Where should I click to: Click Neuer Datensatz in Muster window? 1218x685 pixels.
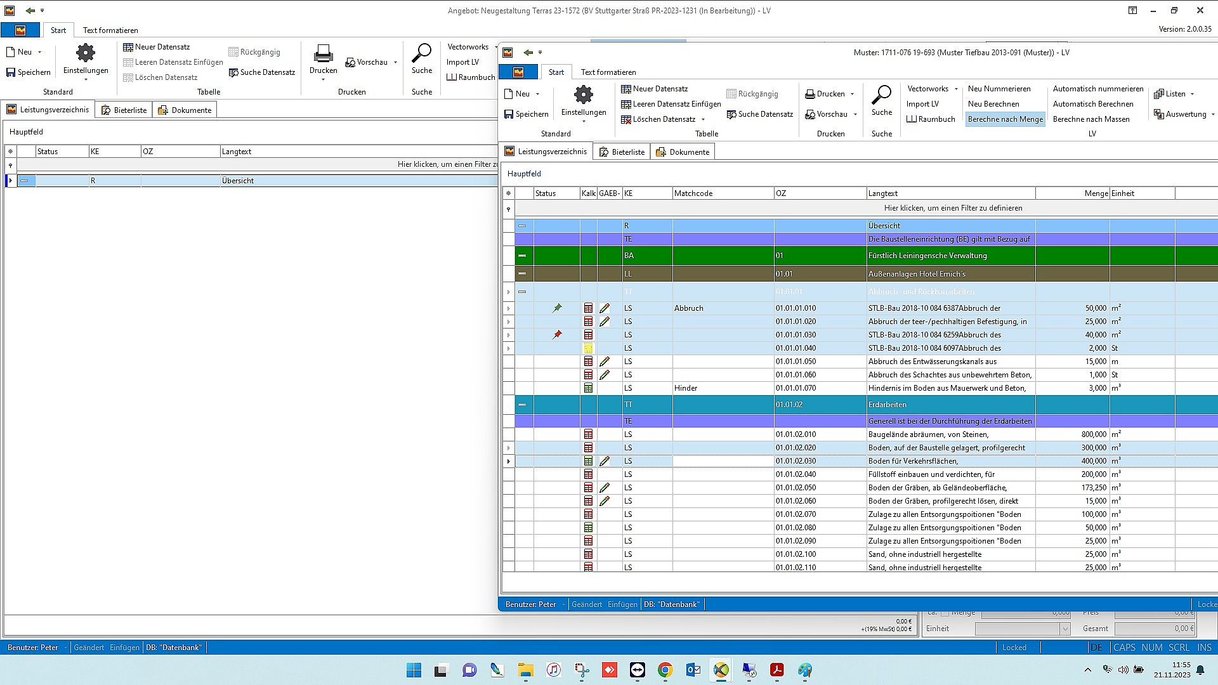point(654,89)
